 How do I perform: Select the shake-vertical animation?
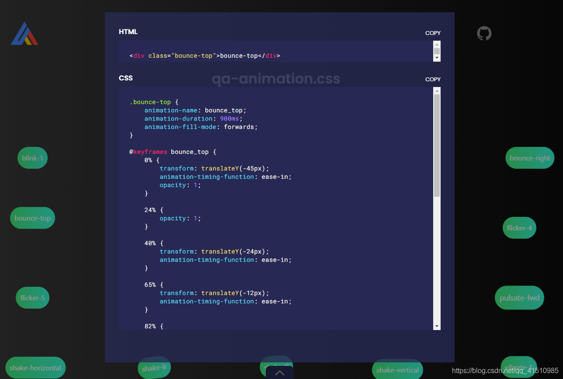(x=397, y=370)
